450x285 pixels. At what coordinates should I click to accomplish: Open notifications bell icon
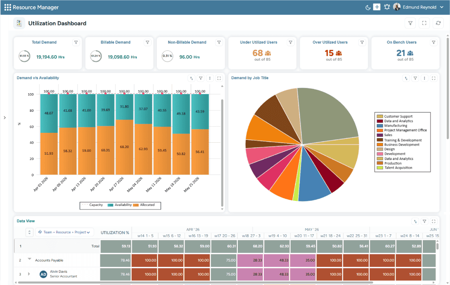coord(387,7)
